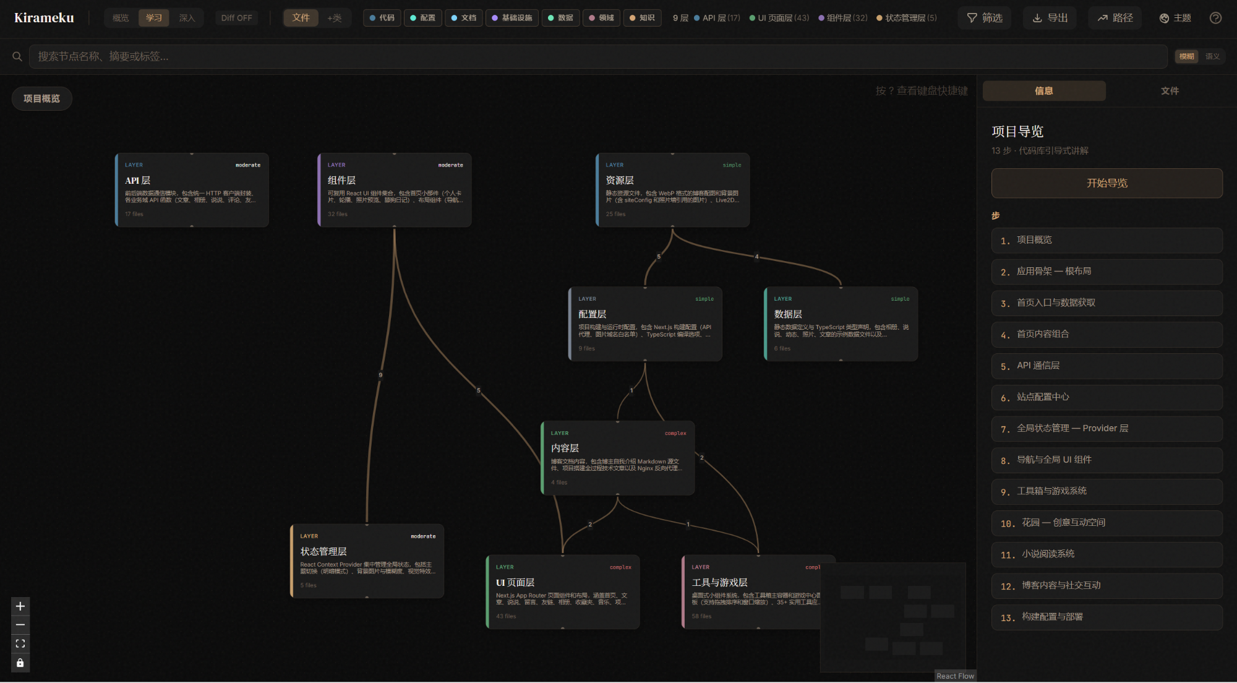Select the 配置层 layer node
1237x683 pixels.
(x=645, y=324)
